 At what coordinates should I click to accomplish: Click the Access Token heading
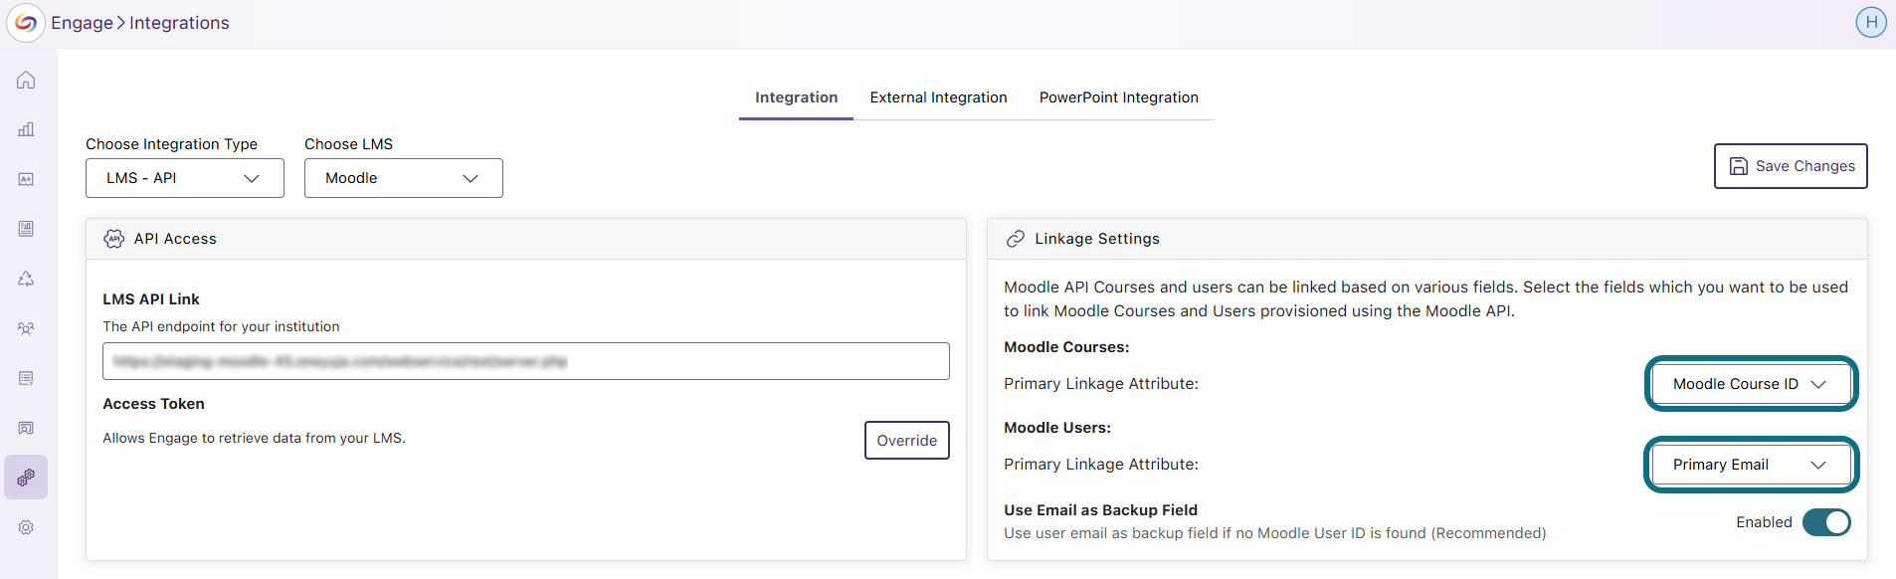153,404
